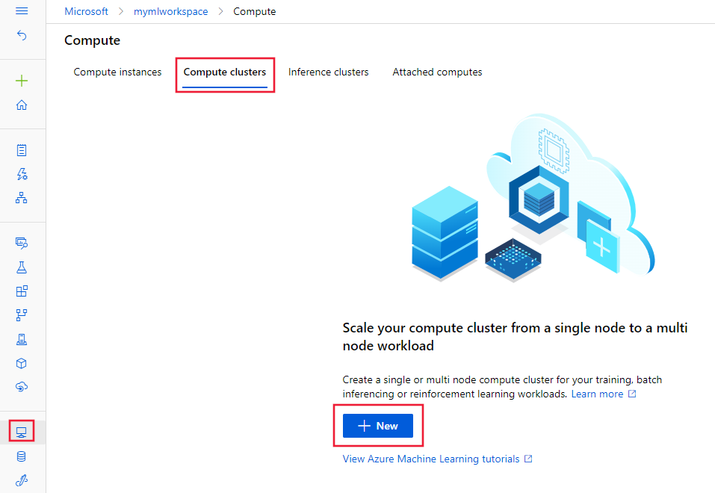Open Automated ML lightning-gear icon
Image resolution: width=715 pixels, height=493 pixels.
[22, 174]
